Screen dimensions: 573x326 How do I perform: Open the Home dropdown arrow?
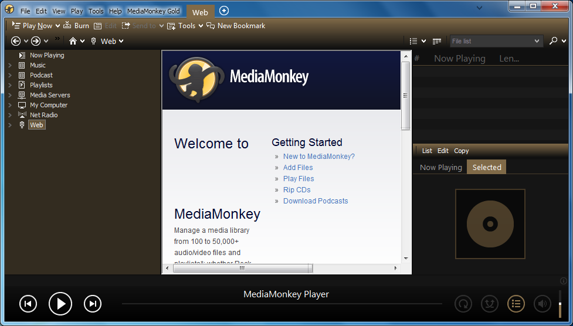click(82, 41)
